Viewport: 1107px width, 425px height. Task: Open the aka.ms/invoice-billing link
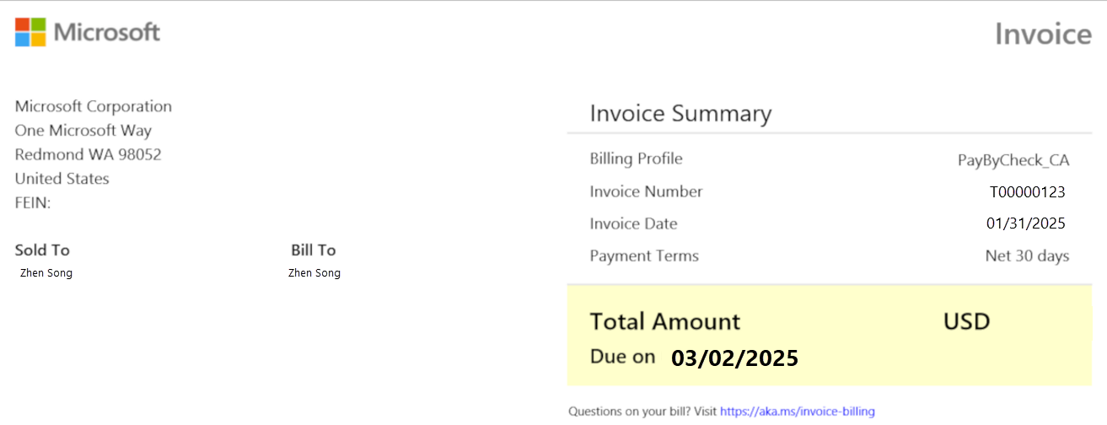(x=797, y=412)
